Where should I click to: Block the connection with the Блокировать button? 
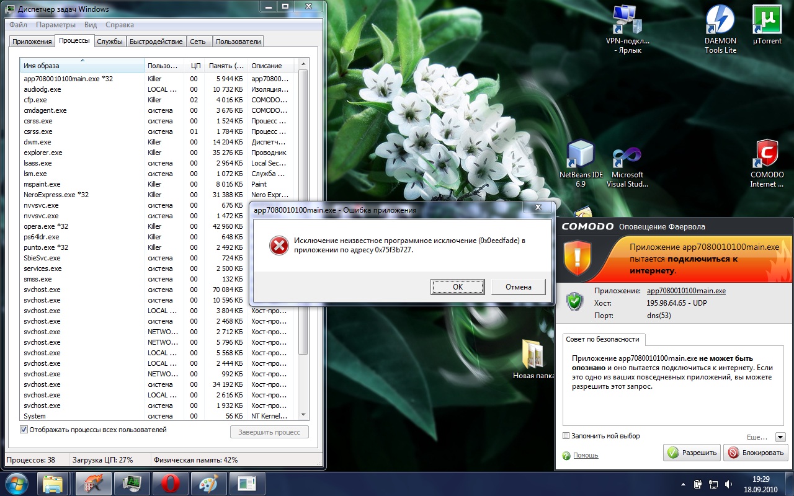[756, 453]
